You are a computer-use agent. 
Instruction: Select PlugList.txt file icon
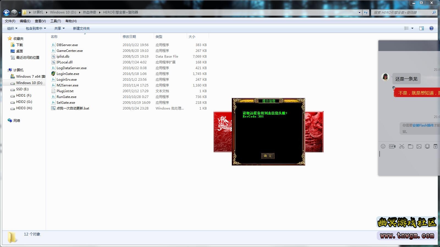[x=53, y=91]
